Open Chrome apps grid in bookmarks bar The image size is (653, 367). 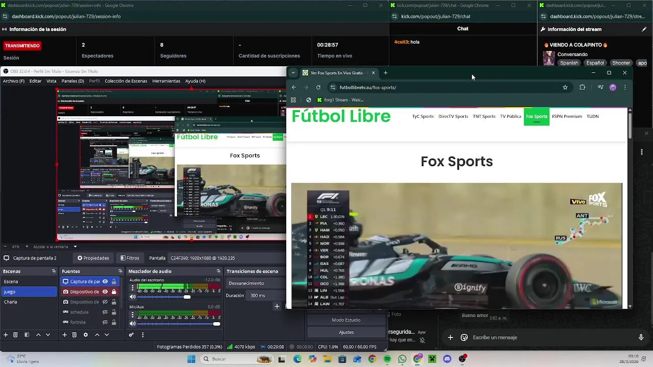point(293,100)
